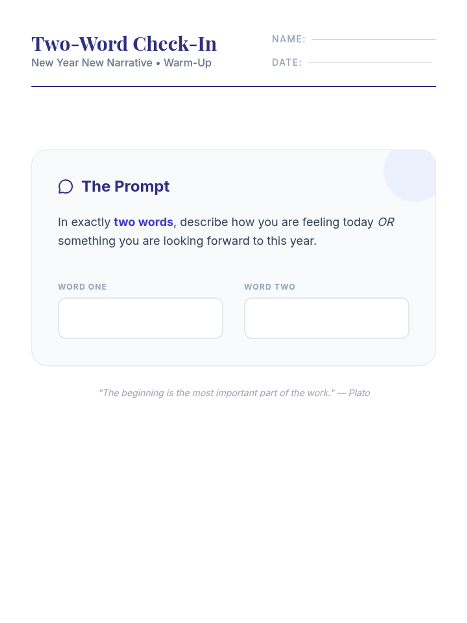Click the WORD TWO field label
Image resolution: width=467 pixels, height=623 pixels.
click(269, 287)
